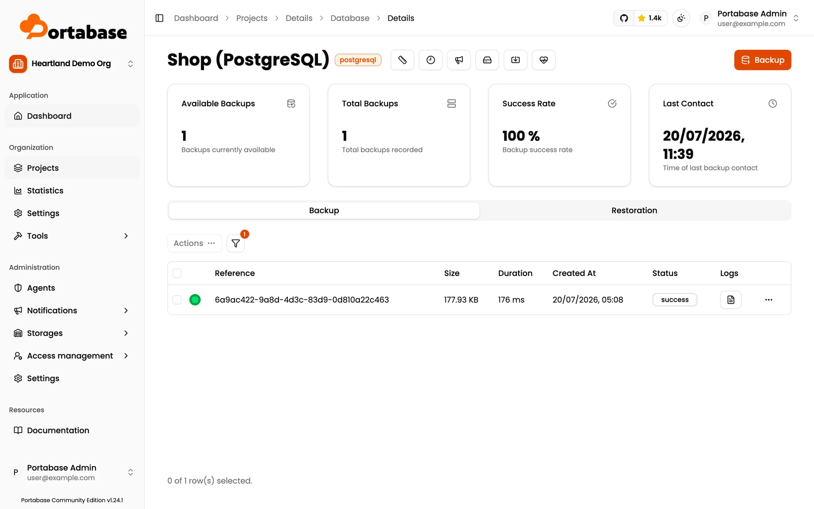This screenshot has height=509, width=814.
Task: Open the bottom sidebar user menu
Action: [72, 472]
